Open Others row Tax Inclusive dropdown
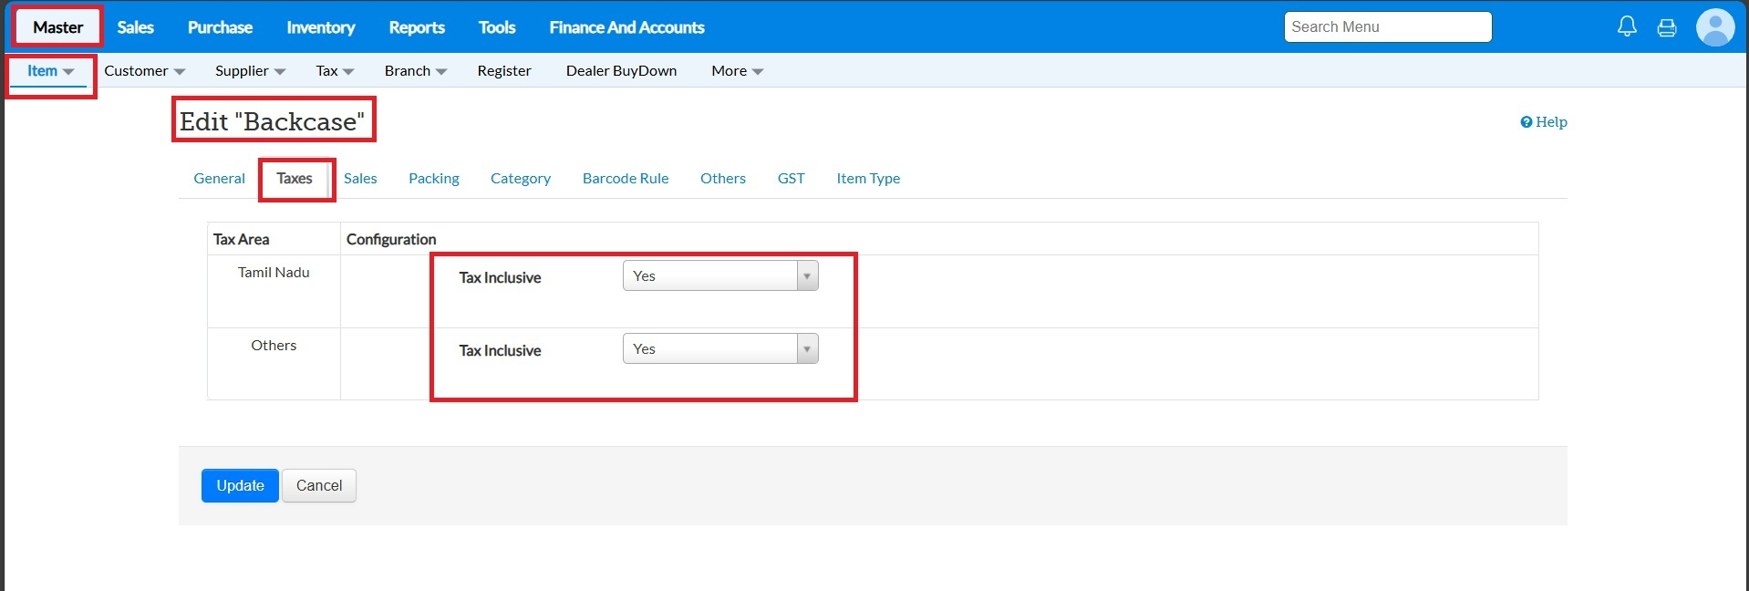Image resolution: width=1749 pixels, height=591 pixels. click(x=720, y=348)
